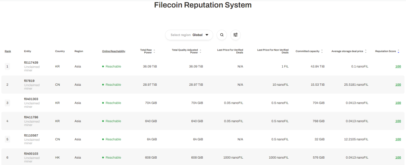Click the KR country link for f0401303
Screen dimensions: 406x165
(x=57, y=103)
